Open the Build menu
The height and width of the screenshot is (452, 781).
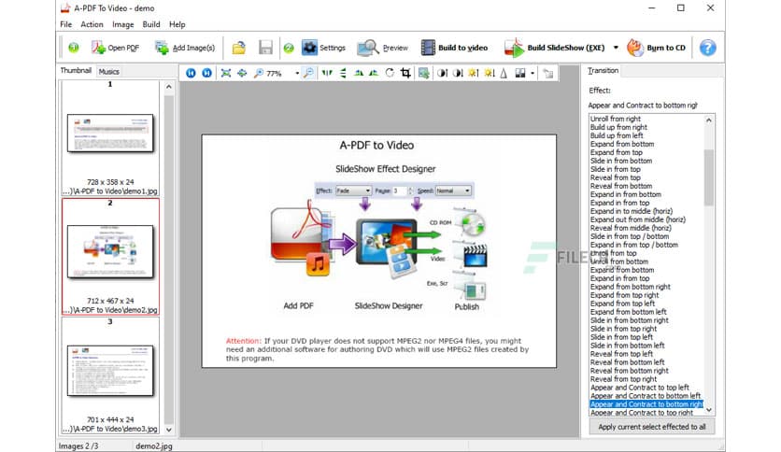[151, 24]
